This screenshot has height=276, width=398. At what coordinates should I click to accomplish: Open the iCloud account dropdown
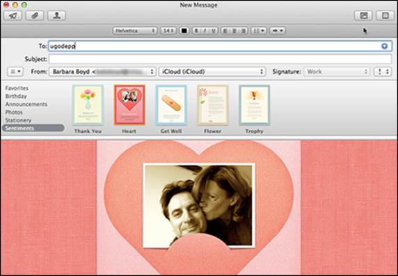pos(212,72)
